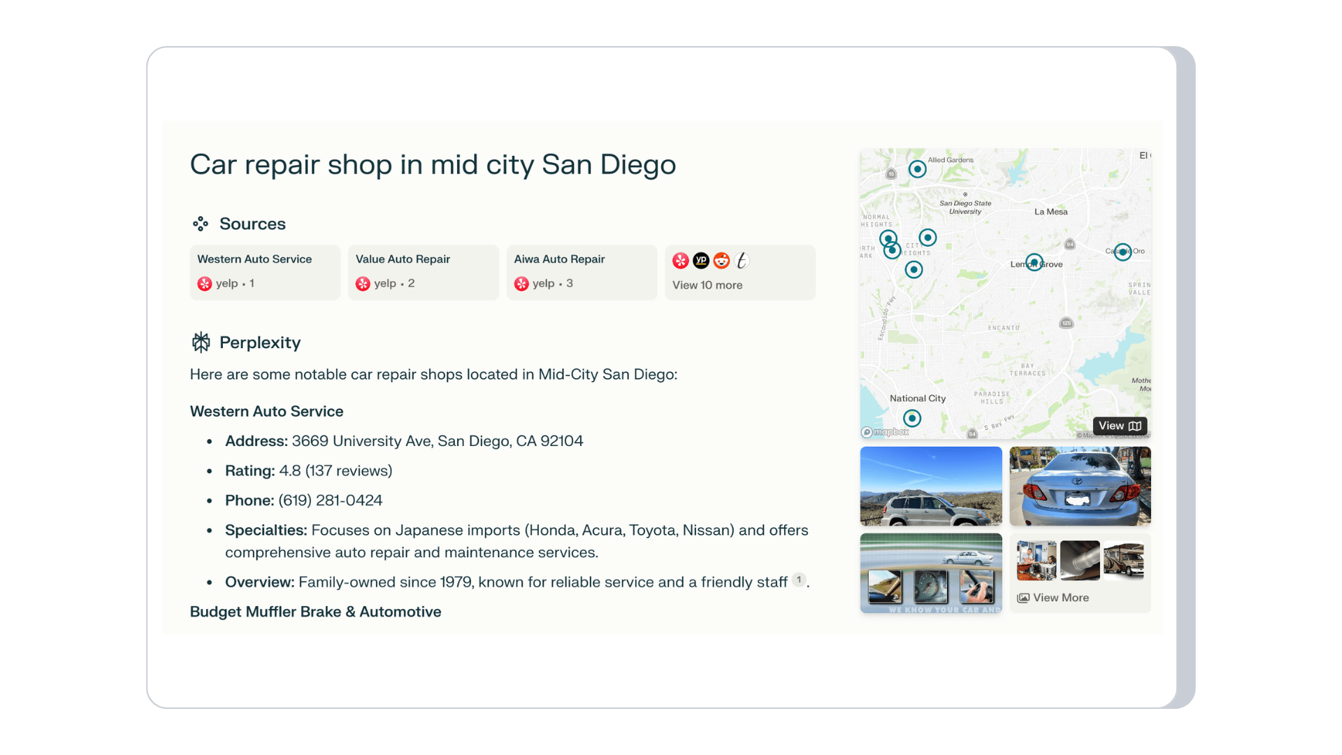Open the Western Auto Service source card
1342x755 pixels.
(264, 272)
